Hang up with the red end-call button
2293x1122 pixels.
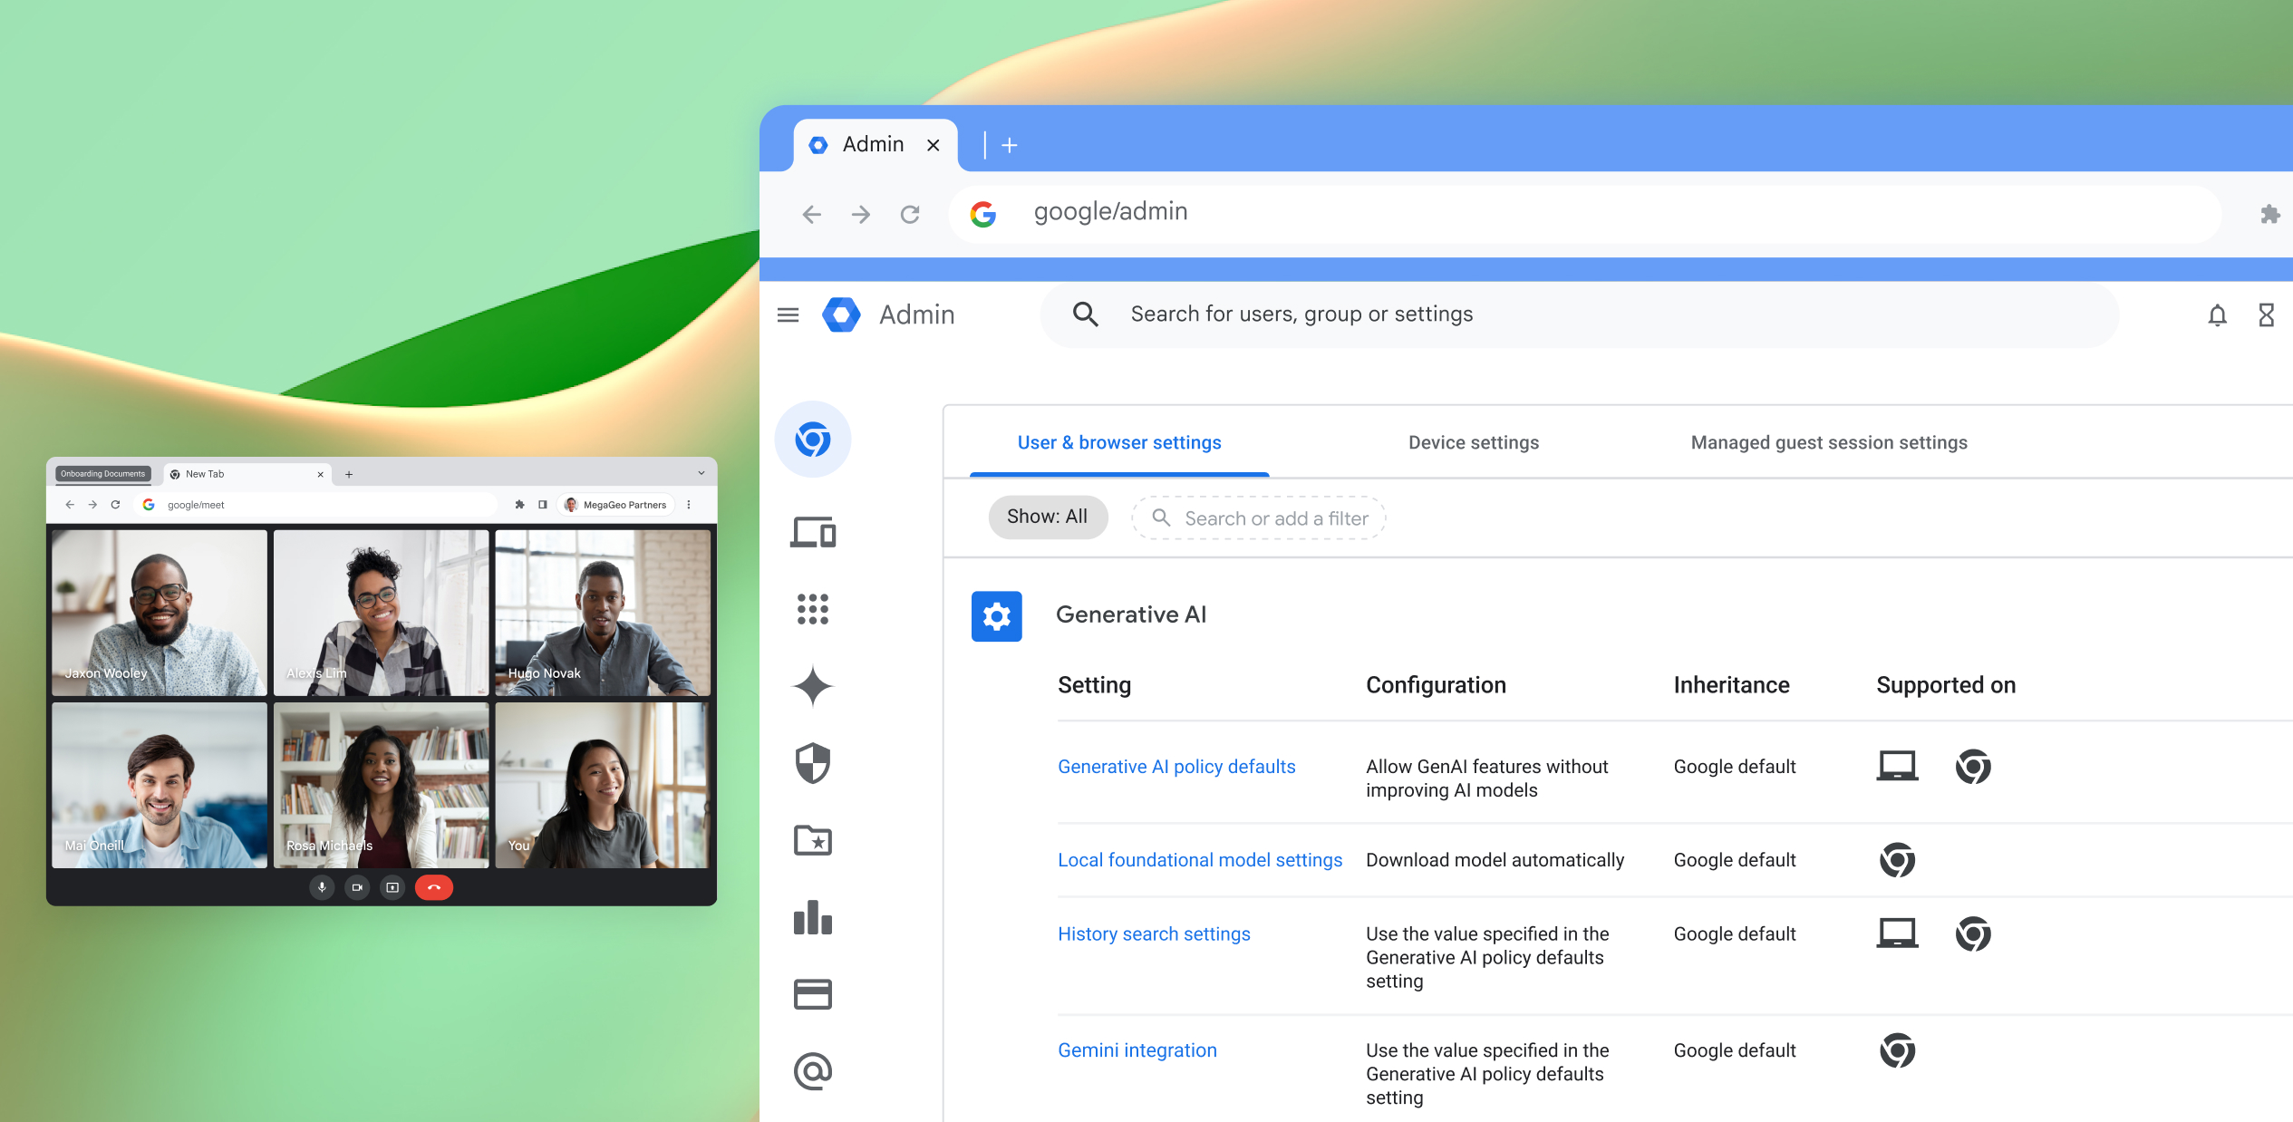coord(433,887)
